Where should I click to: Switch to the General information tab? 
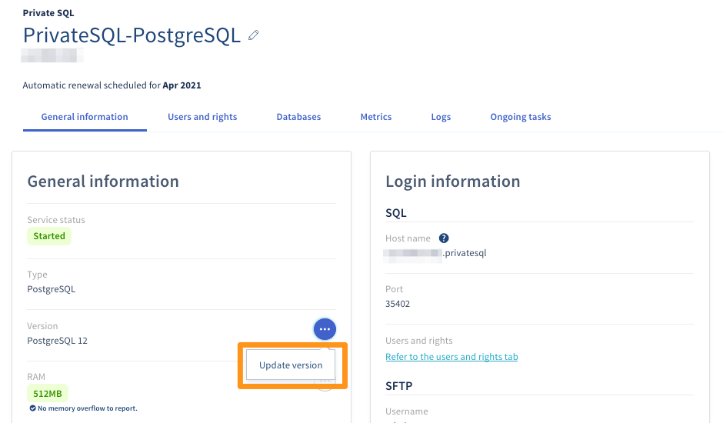85,117
